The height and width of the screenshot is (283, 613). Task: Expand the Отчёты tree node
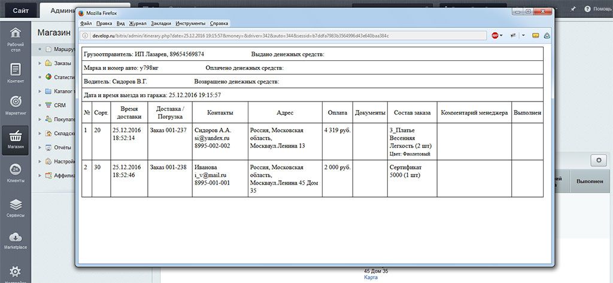click(x=40, y=147)
